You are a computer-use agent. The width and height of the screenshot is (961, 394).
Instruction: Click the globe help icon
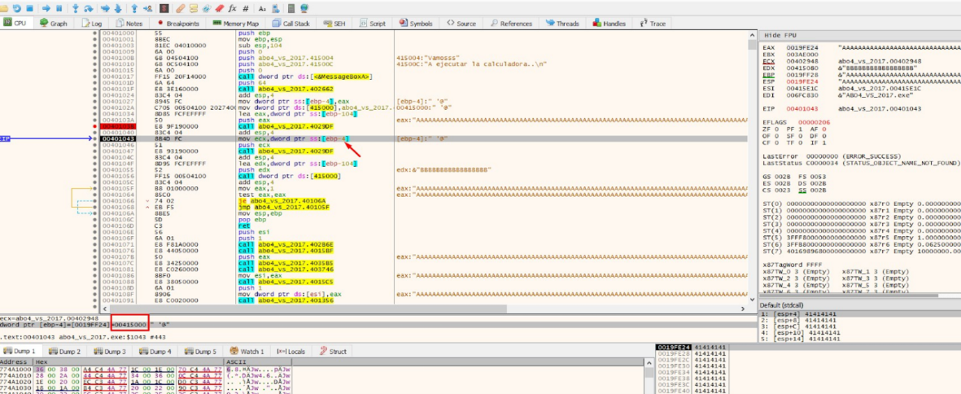click(305, 8)
